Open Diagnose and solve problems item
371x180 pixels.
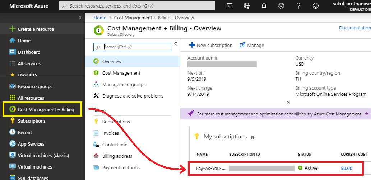coord(133,96)
